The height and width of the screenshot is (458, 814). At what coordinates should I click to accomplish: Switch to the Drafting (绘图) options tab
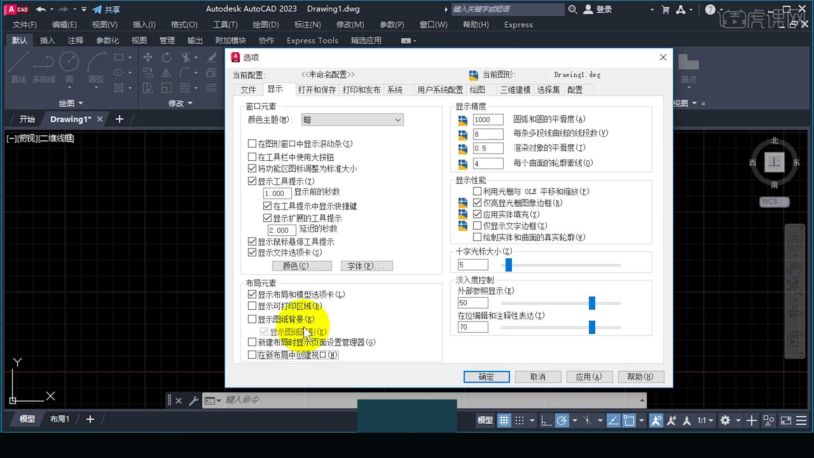click(477, 89)
